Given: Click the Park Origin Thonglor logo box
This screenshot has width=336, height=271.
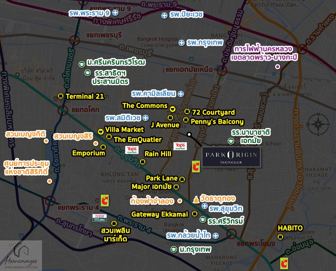Looking at the screenshot, I should pos(231,157).
